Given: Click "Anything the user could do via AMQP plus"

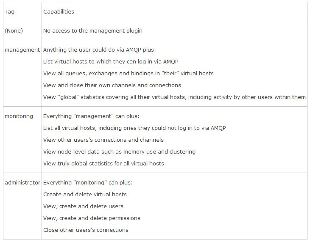Looking at the screenshot, I should (100, 50).
